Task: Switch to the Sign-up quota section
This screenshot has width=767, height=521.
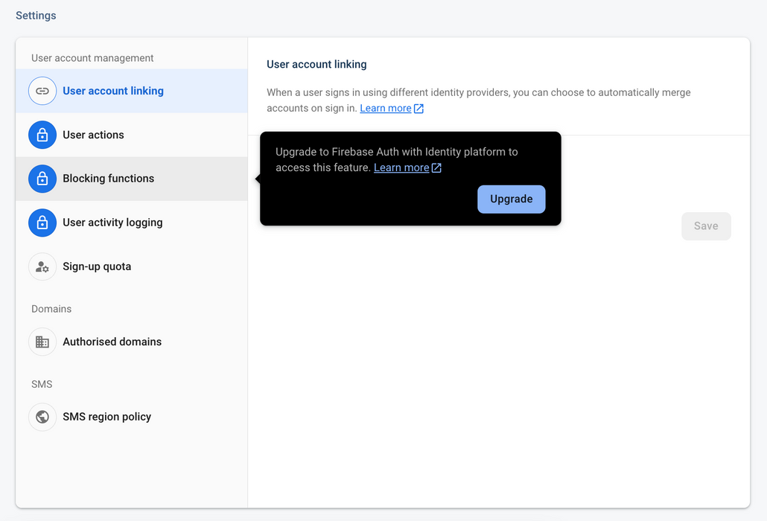Action: (97, 266)
